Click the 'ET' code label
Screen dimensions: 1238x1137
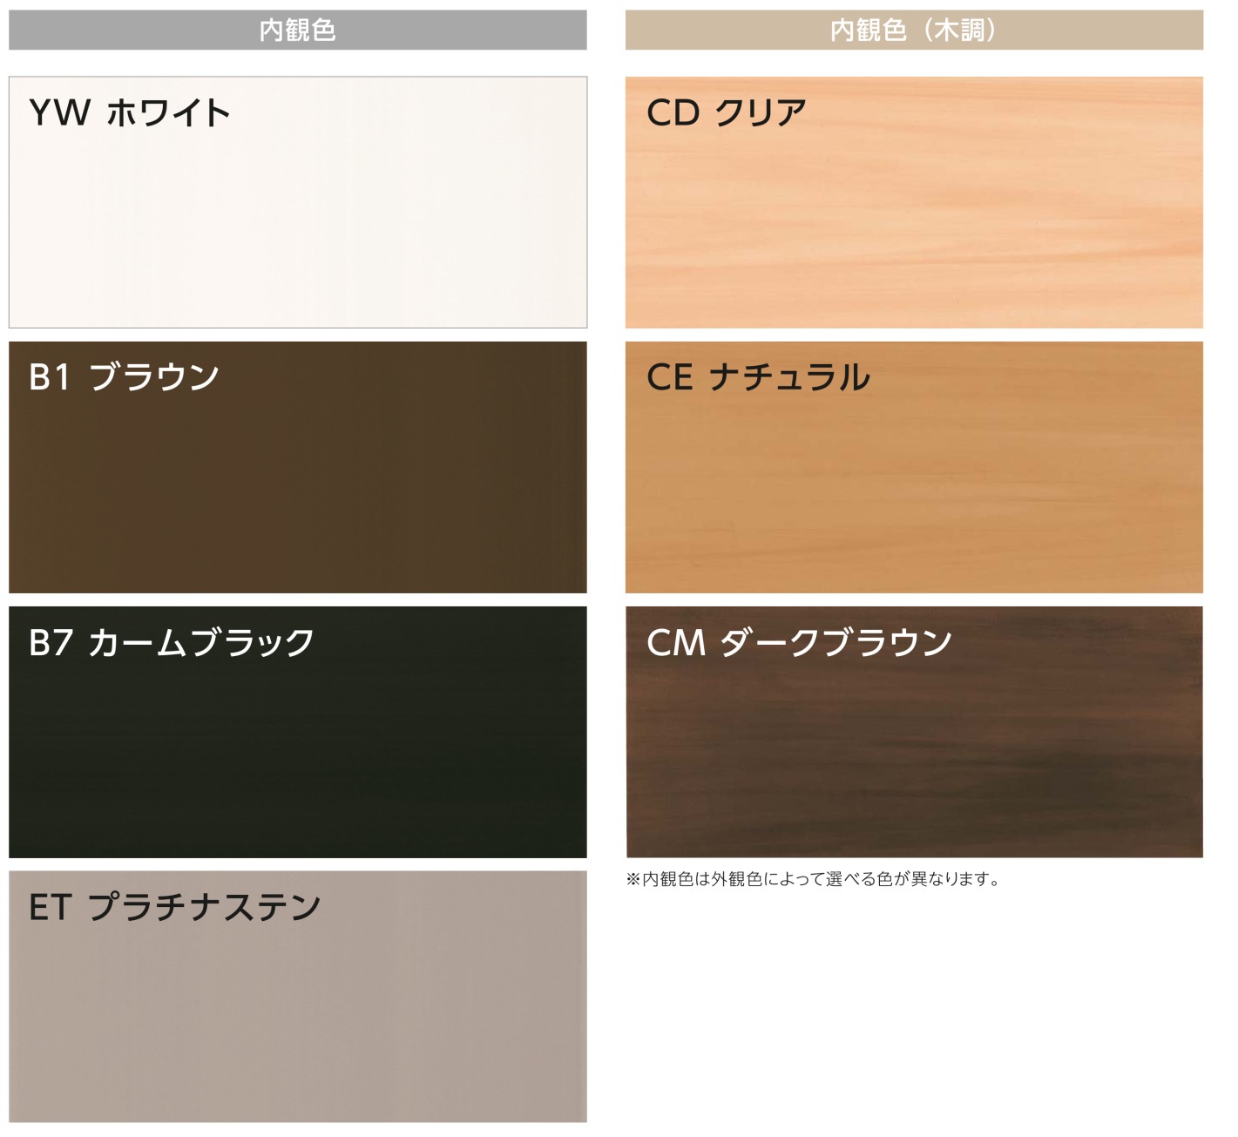[49, 908]
